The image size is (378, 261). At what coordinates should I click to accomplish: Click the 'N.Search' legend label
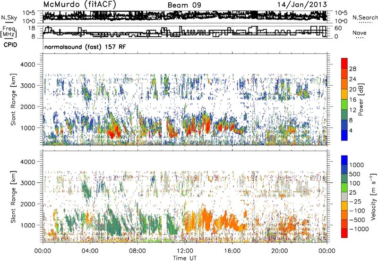click(x=365, y=17)
